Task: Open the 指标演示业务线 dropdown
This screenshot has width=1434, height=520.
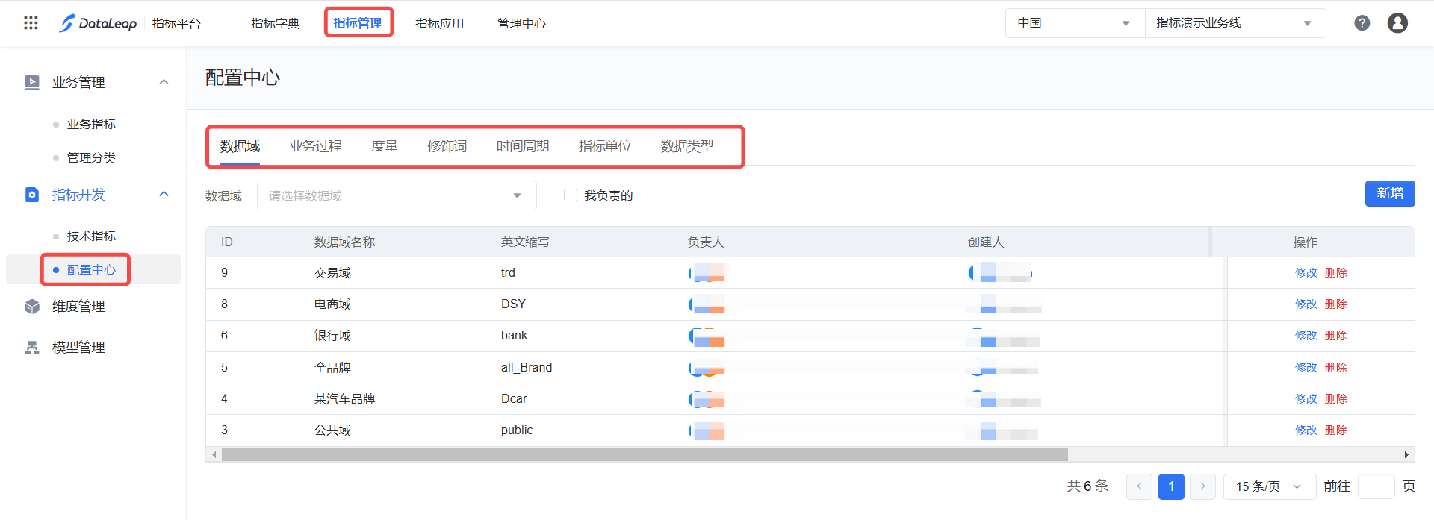Action: click(1234, 23)
